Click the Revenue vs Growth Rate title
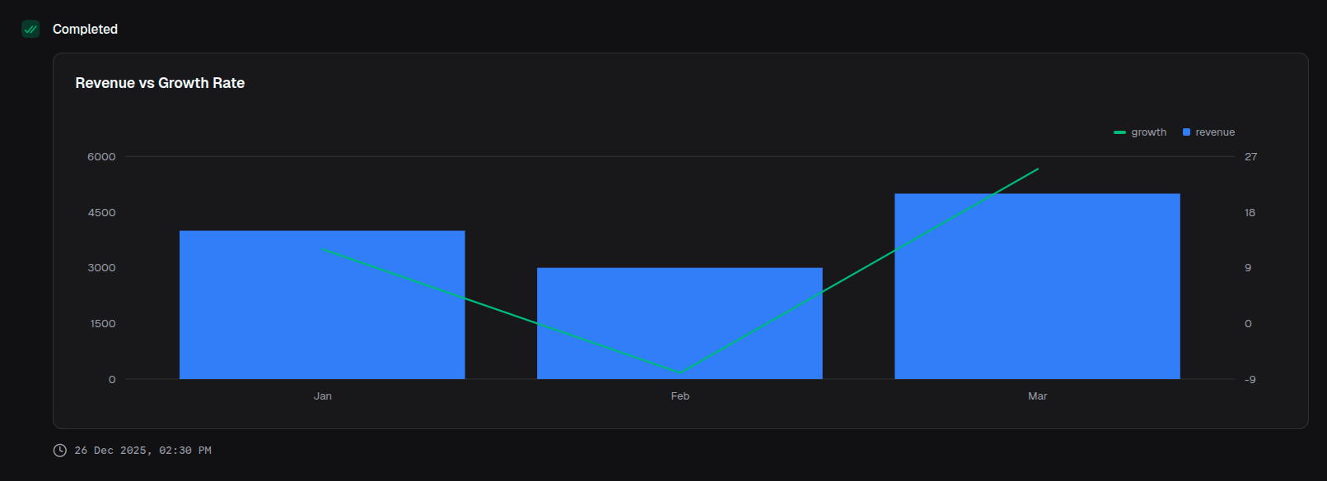This screenshot has height=481, width=1327. pos(160,83)
